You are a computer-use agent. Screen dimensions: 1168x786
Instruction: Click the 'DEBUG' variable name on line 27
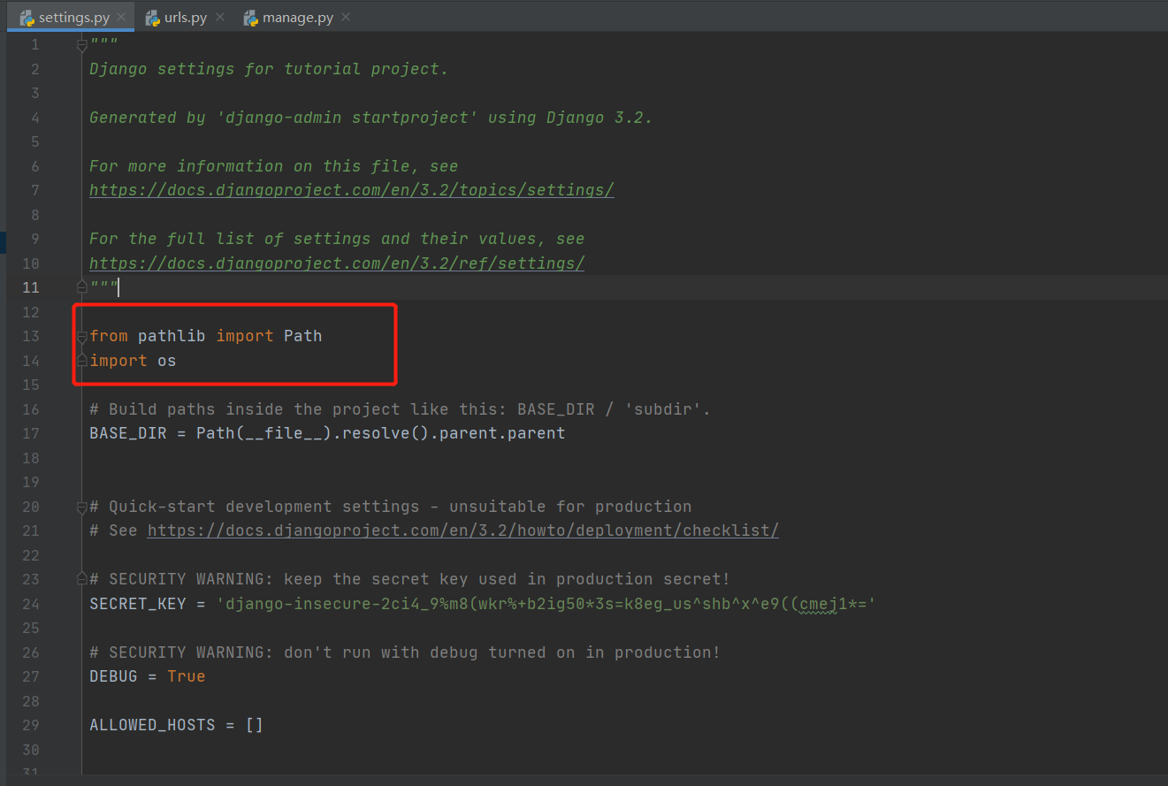click(113, 676)
